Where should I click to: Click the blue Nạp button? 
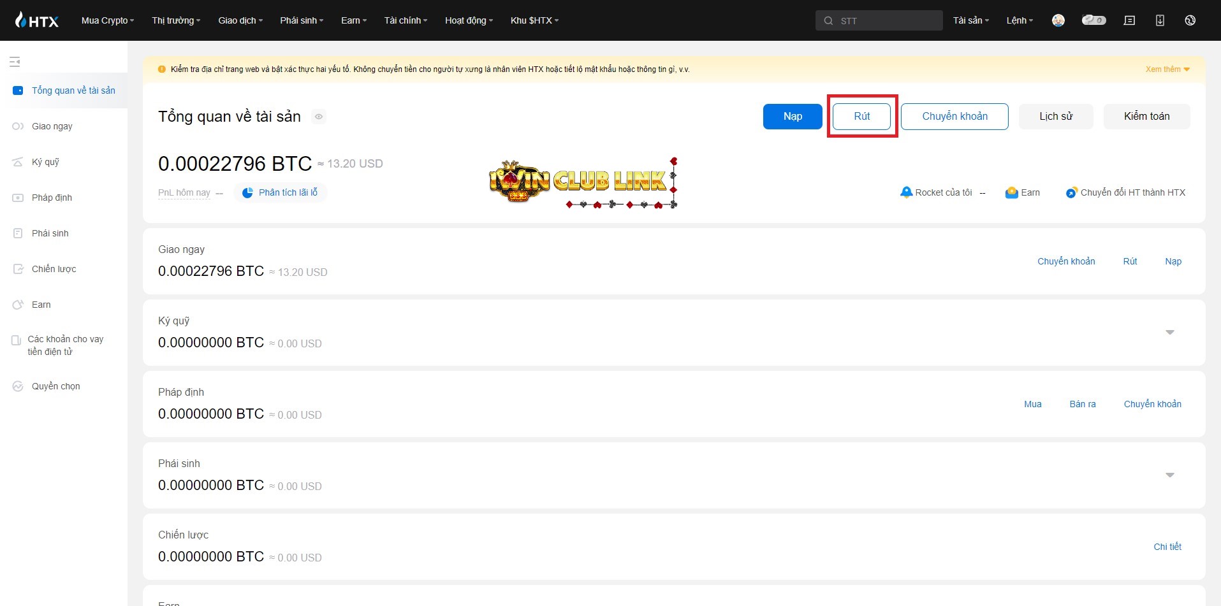tap(793, 117)
